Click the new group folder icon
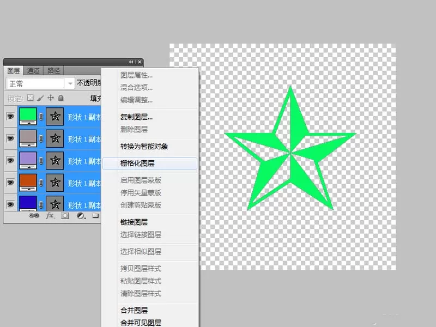Screen dimensions: 436x327 [x=95, y=215]
